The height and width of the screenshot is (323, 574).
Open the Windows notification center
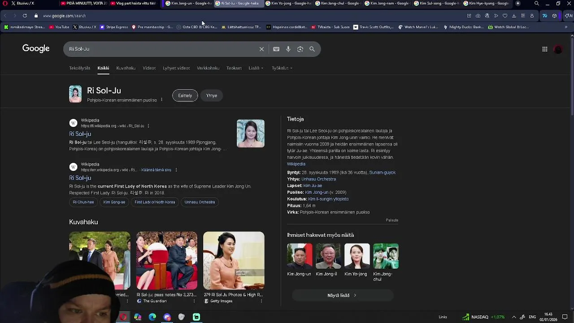(x=565, y=317)
